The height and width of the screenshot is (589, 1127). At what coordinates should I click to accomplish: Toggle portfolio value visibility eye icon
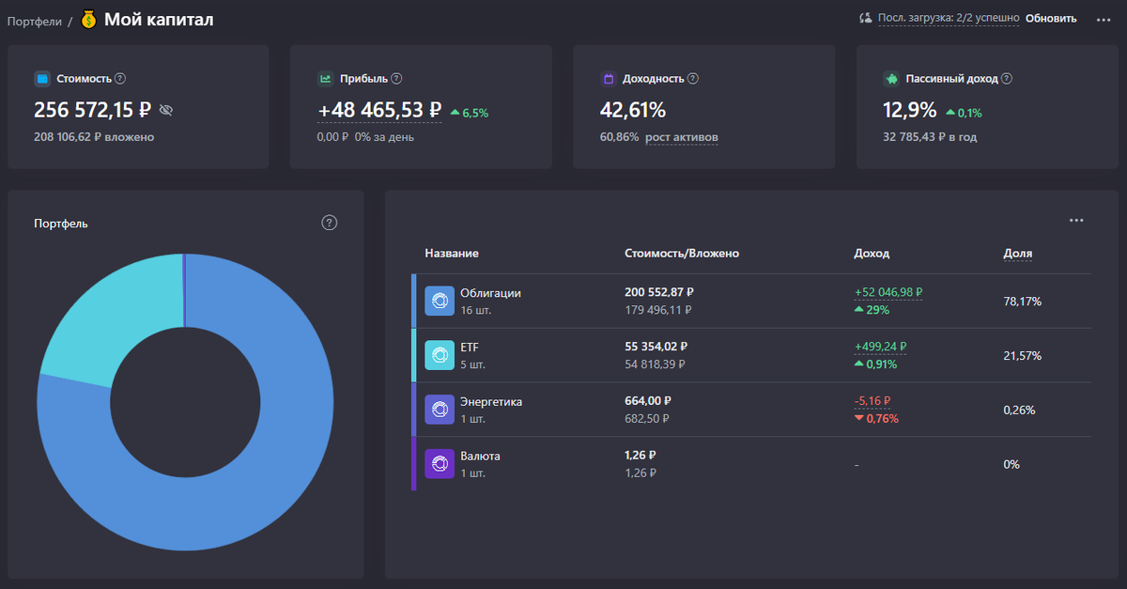(166, 111)
